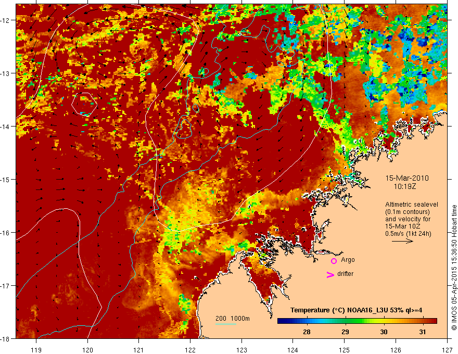Click the '0.5m/s (1kt 24h)' label
This screenshot has width=458, height=354.
tap(409, 234)
